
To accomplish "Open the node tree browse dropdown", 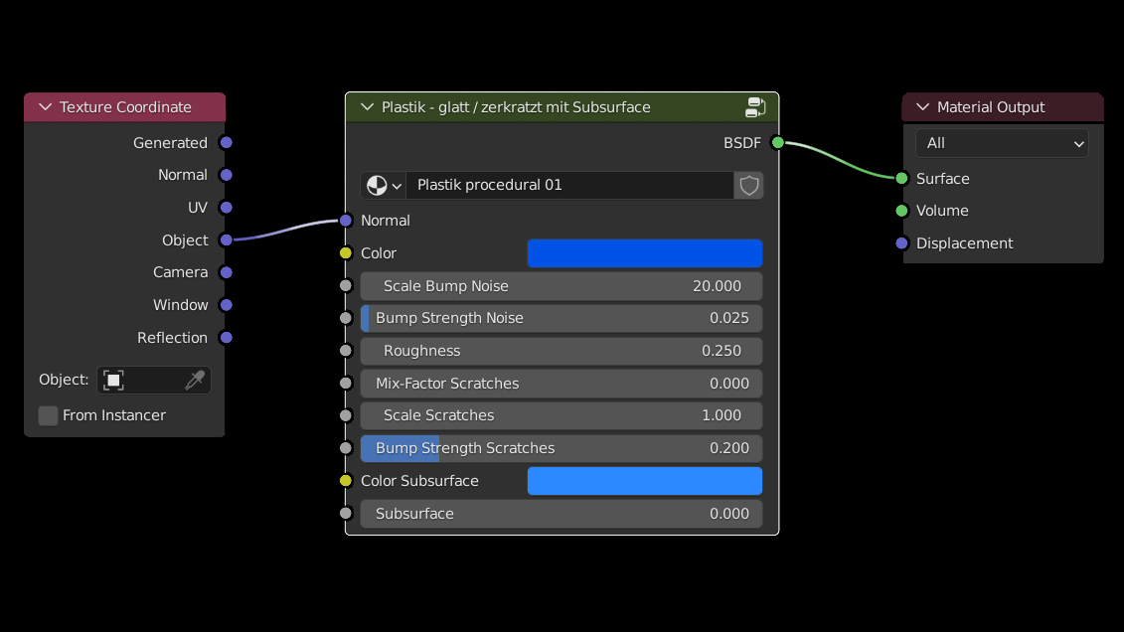I will 383,186.
